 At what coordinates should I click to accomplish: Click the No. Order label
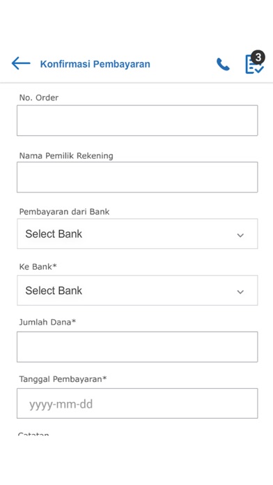(x=38, y=98)
